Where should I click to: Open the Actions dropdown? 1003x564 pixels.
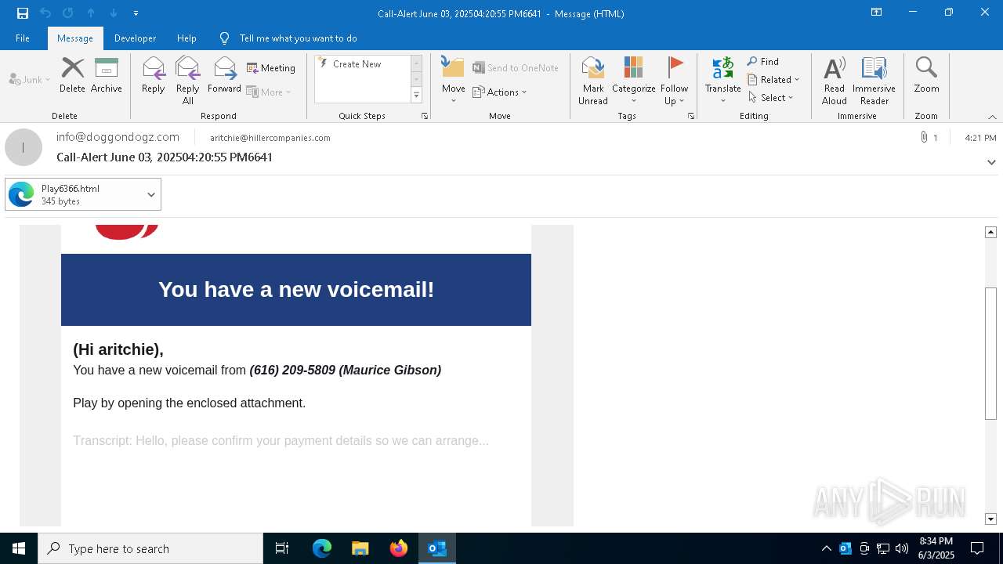[500, 92]
